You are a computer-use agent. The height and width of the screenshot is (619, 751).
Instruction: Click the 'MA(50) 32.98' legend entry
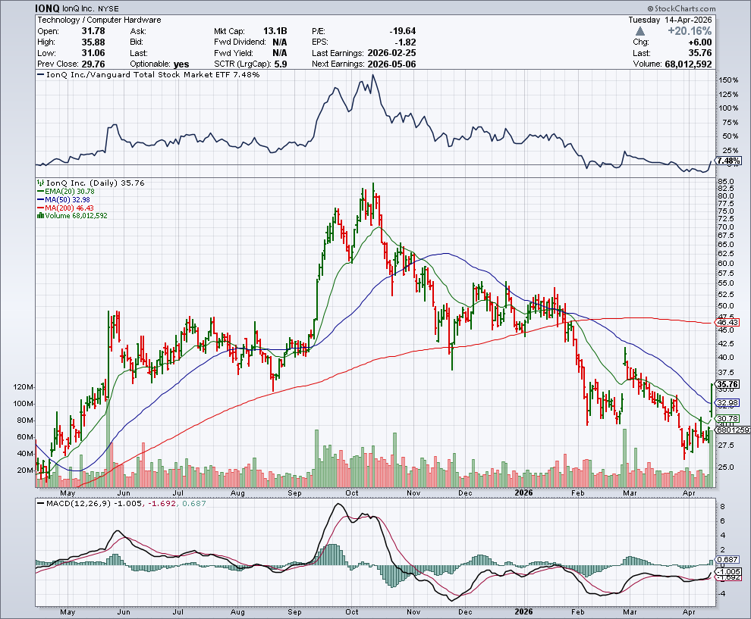tap(67, 199)
